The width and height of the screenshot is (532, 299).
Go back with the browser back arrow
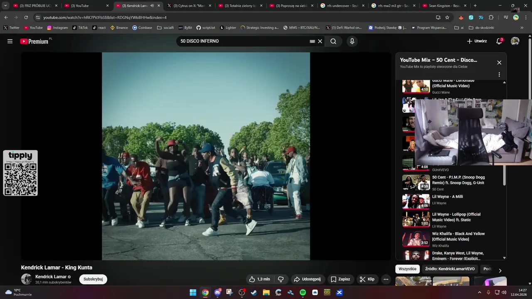point(6,17)
